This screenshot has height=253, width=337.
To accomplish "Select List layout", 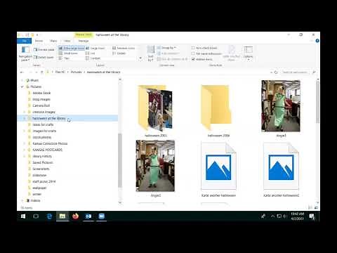I will coord(91,53).
